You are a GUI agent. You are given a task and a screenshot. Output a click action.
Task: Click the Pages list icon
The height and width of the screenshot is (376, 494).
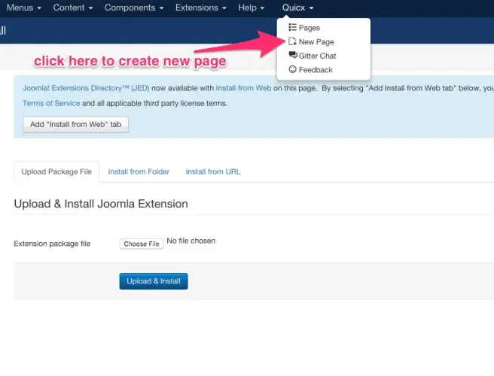click(292, 27)
